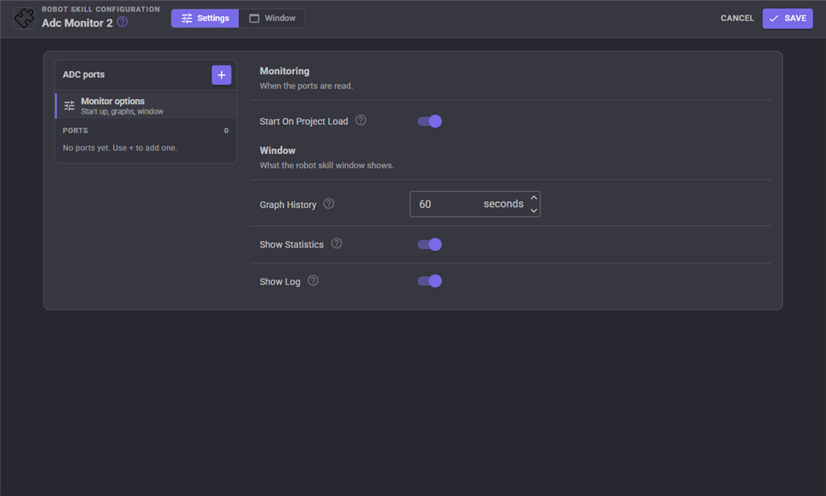Click the ports count value 0

tap(226, 130)
